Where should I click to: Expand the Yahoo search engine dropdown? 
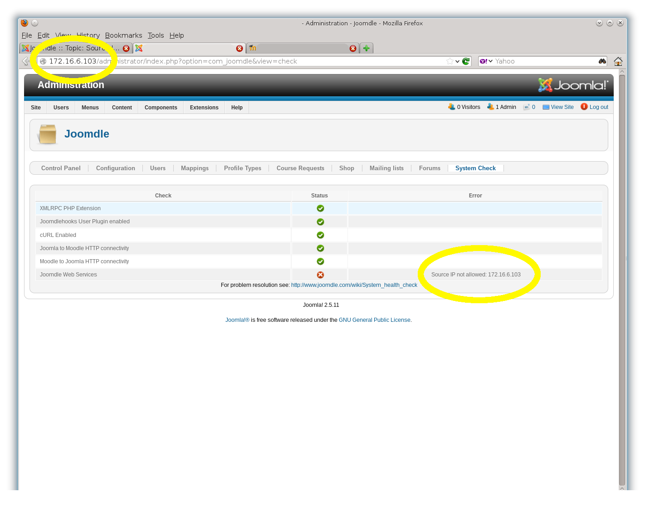coord(486,61)
